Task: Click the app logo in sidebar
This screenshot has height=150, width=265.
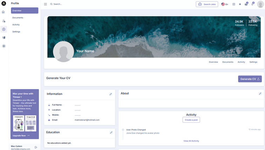Action: tap(4, 4)
